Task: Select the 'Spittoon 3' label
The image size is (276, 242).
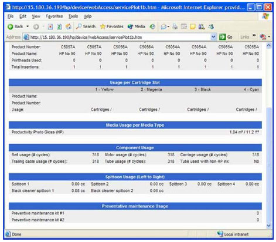Action: 178,184
